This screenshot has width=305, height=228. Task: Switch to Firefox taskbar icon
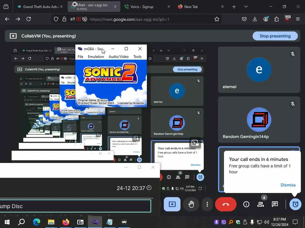point(66,222)
